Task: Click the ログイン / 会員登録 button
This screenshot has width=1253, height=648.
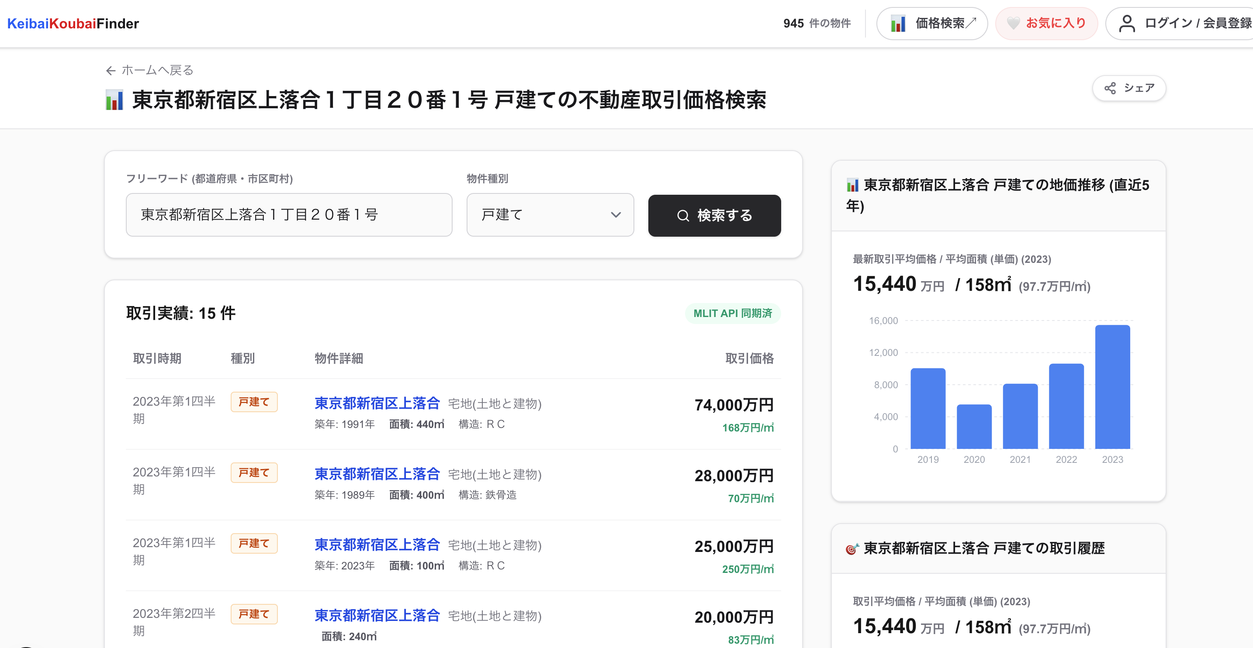Action: point(1197,23)
